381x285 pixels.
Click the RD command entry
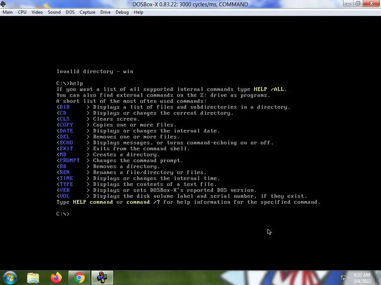[63, 167]
